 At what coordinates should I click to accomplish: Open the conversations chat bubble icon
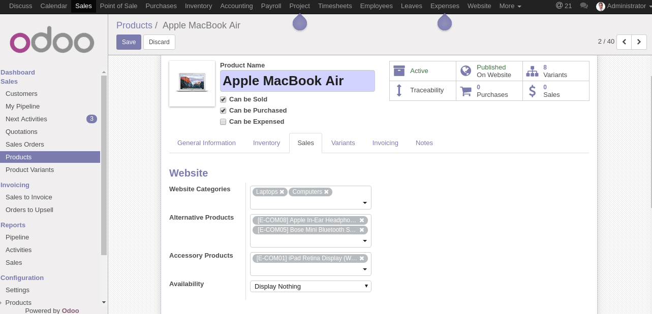584,6
